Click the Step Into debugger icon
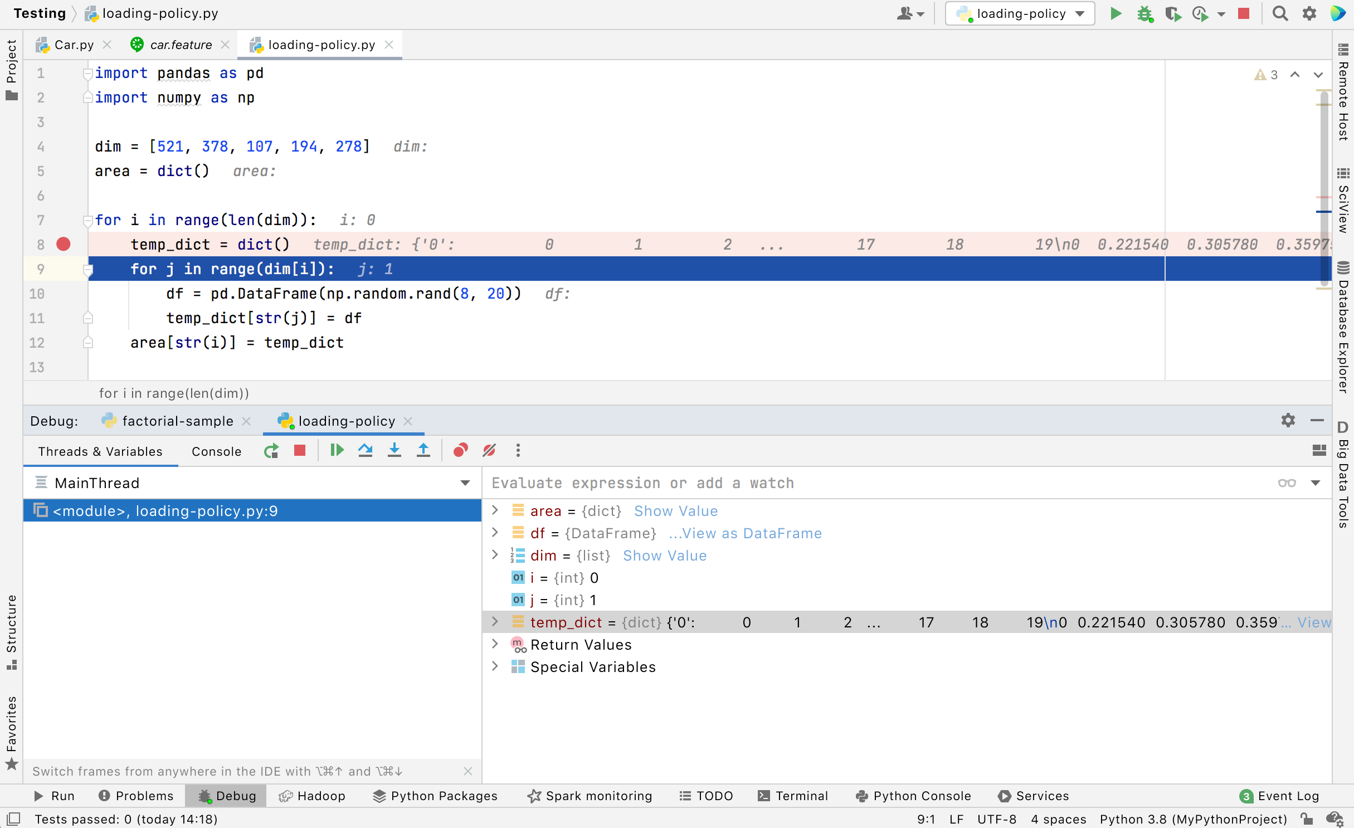Screen dimensions: 1354x828 (394, 451)
